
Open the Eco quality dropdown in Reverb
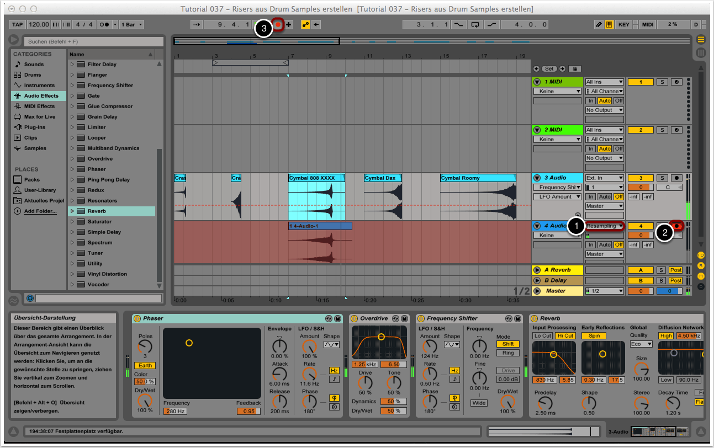pyautogui.click(x=641, y=344)
